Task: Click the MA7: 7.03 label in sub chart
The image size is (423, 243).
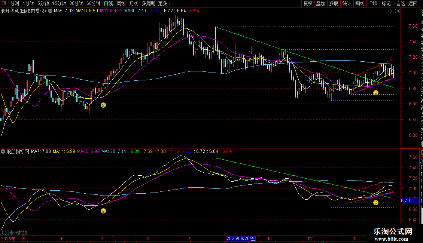Action: click(x=41, y=151)
